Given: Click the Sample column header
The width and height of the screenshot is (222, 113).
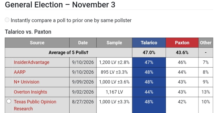Looking at the screenshot, I should point(114,43).
